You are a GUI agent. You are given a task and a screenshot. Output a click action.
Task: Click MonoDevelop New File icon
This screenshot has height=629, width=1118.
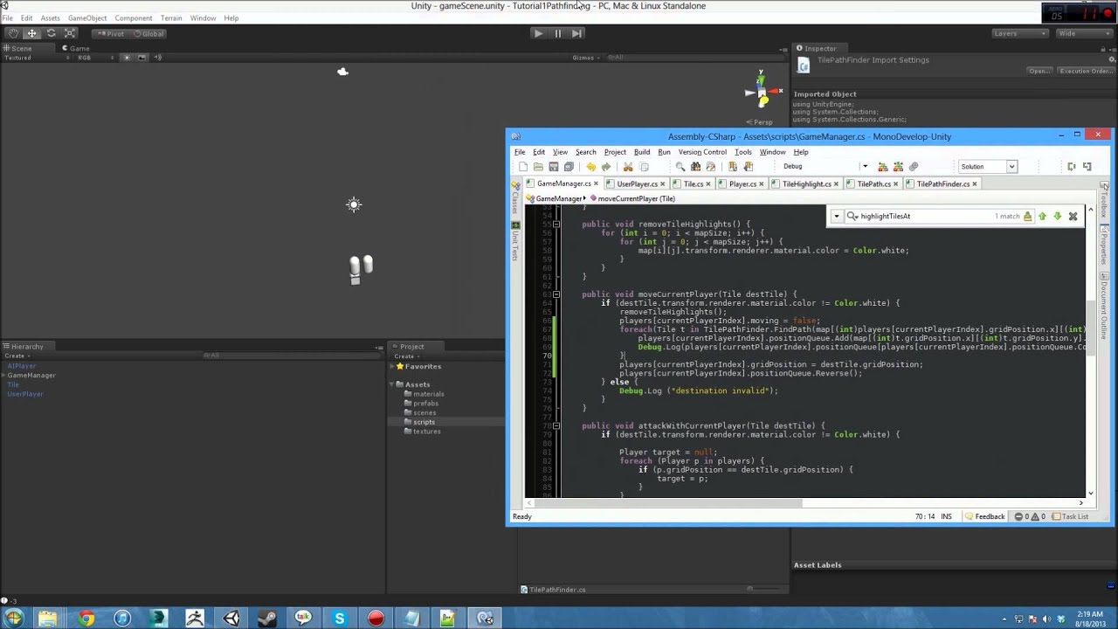(x=523, y=167)
